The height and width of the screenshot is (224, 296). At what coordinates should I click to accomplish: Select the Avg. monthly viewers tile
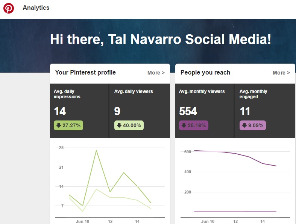(x=205, y=111)
